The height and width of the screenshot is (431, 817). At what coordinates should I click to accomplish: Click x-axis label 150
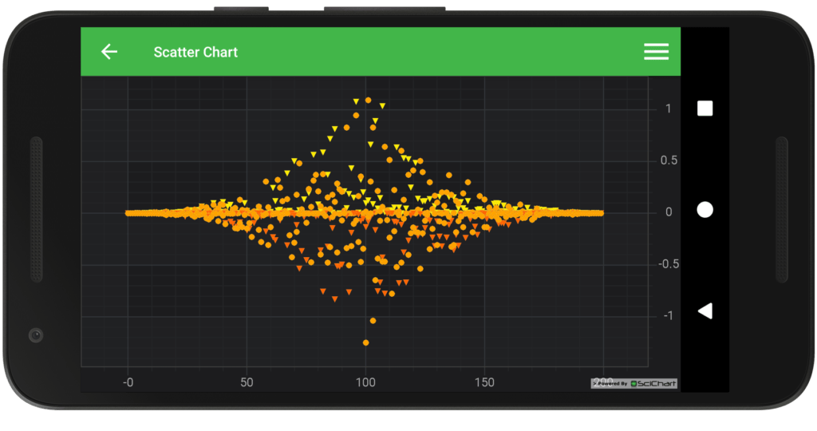click(x=484, y=382)
